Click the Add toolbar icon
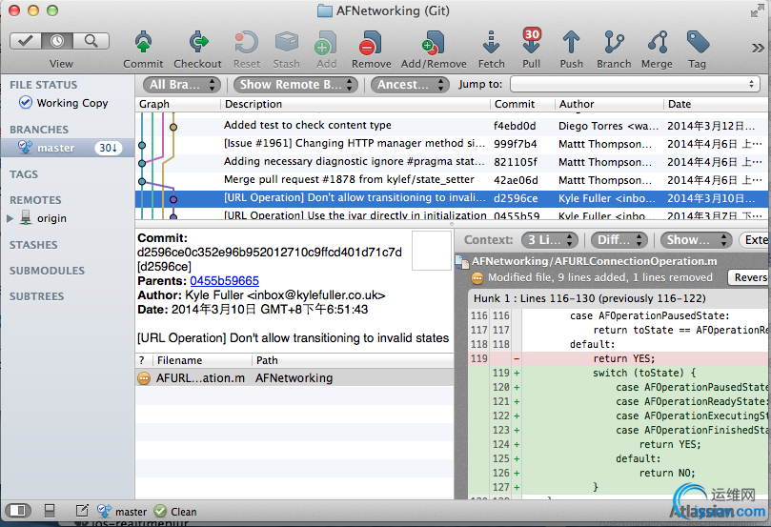This screenshot has width=771, height=527. point(326,42)
